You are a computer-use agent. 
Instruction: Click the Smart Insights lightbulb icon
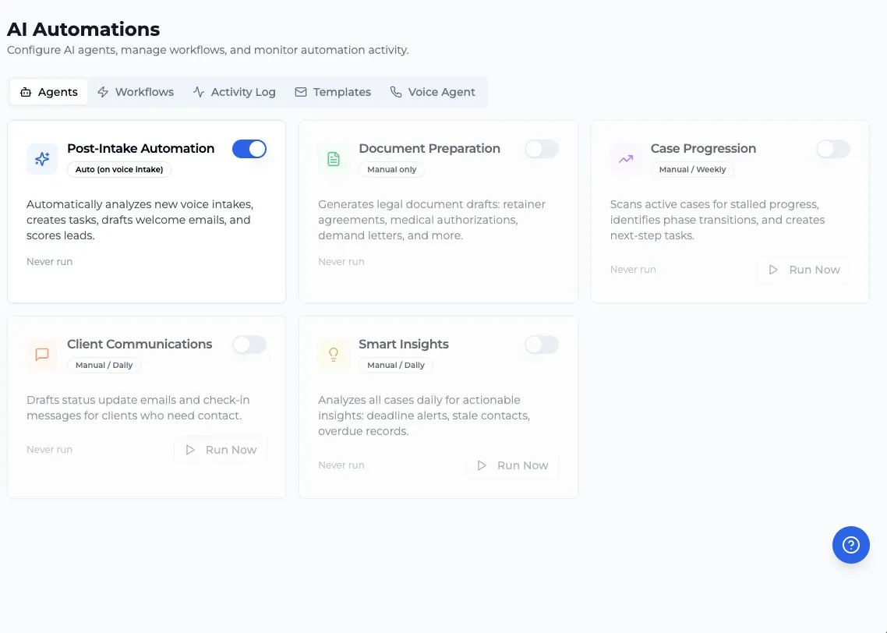334,355
